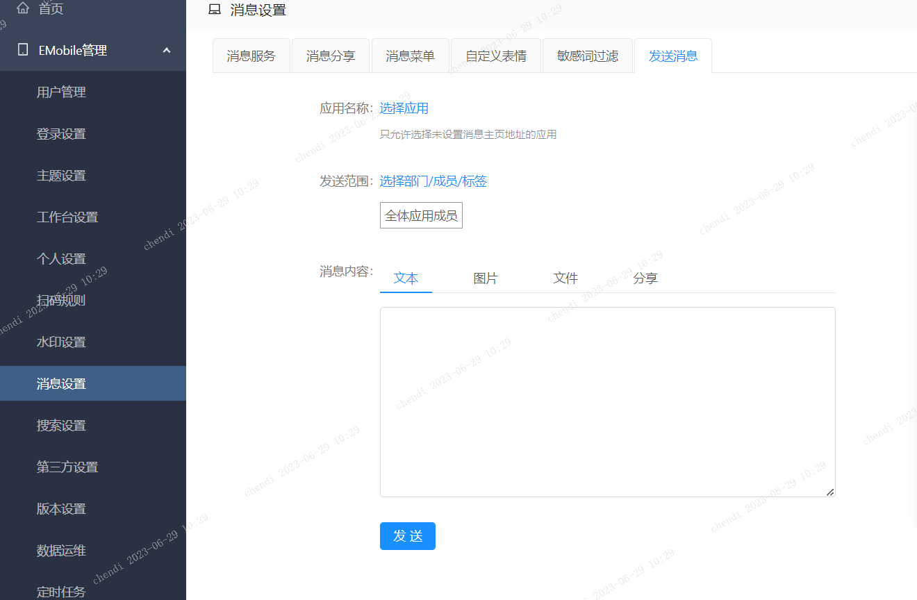Select the 文件 message content tab
The image size is (917, 600).
pyautogui.click(x=565, y=278)
